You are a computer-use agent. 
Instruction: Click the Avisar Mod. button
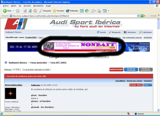(136, 85)
